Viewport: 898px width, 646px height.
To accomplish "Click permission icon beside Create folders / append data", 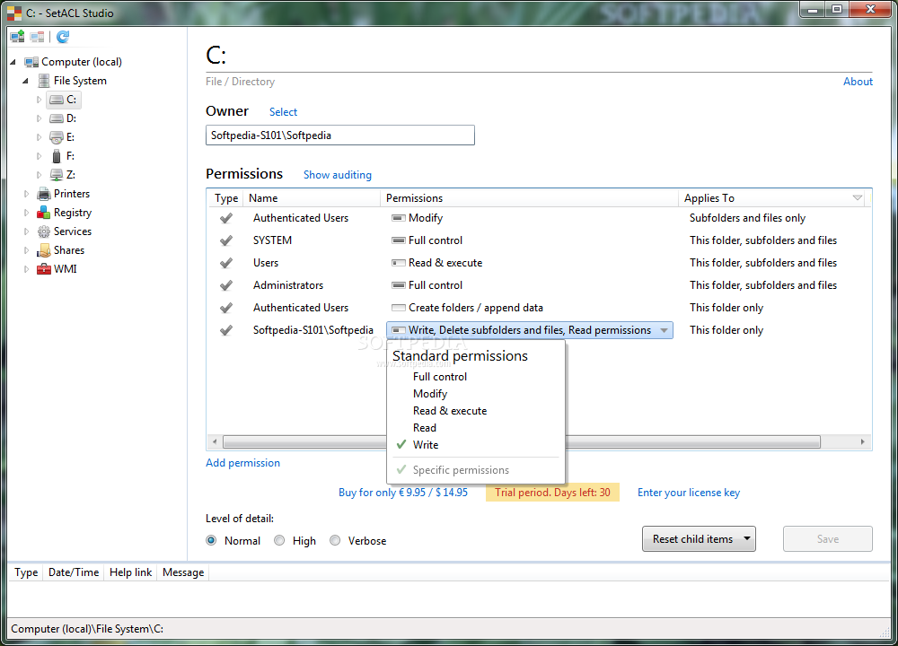I will (x=399, y=308).
